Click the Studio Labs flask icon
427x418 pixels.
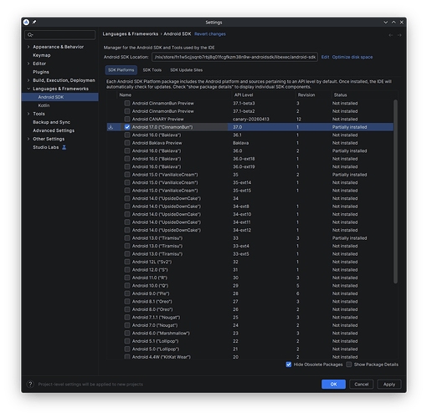click(x=64, y=147)
